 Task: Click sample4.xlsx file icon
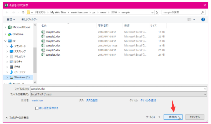[43, 45]
